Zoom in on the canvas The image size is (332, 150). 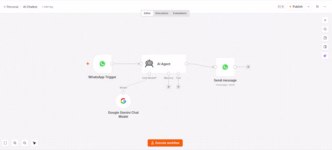tap(15, 143)
